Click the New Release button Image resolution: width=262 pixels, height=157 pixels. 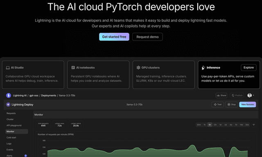247,105
